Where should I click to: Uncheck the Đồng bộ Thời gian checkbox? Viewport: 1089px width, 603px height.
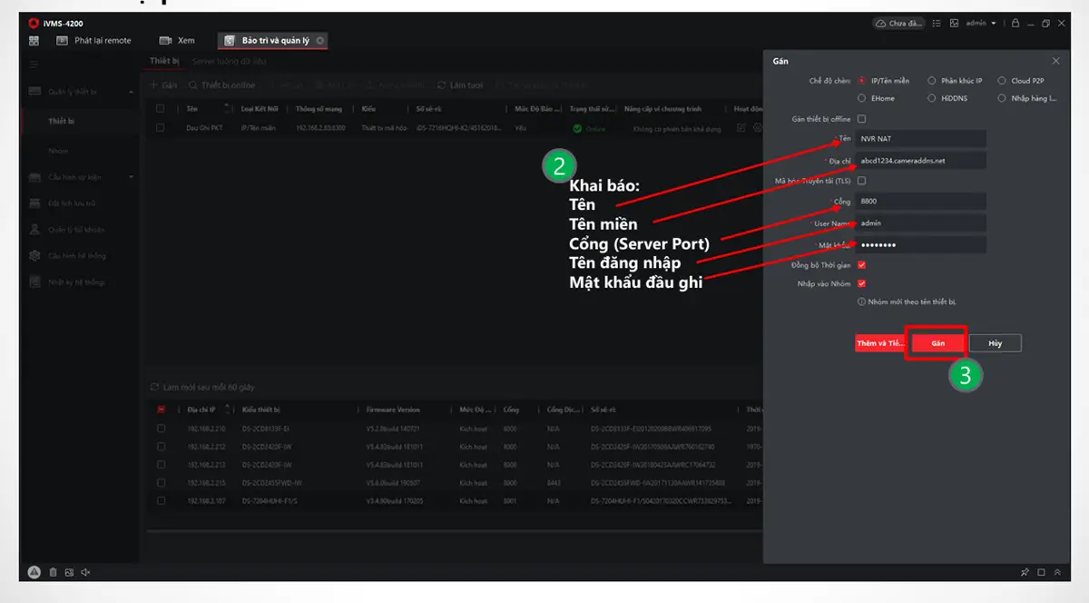pos(861,265)
